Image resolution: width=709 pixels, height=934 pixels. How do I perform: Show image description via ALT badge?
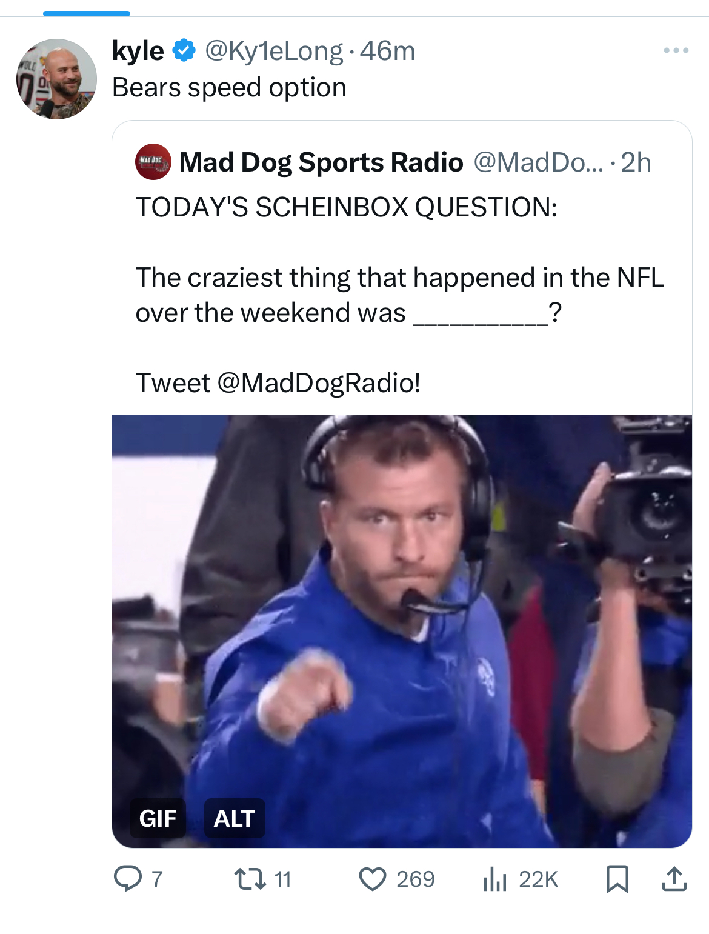click(x=235, y=818)
